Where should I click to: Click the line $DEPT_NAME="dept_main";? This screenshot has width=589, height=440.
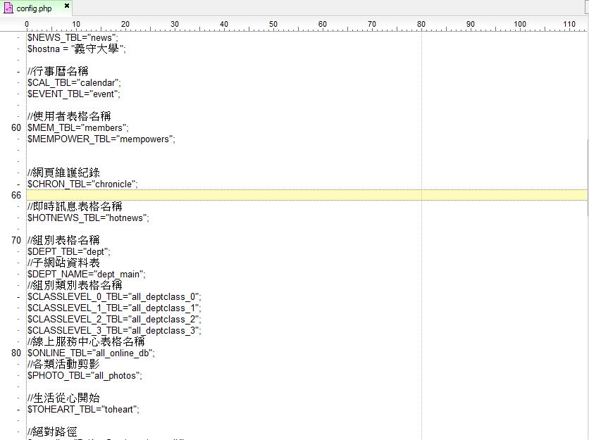click(87, 274)
